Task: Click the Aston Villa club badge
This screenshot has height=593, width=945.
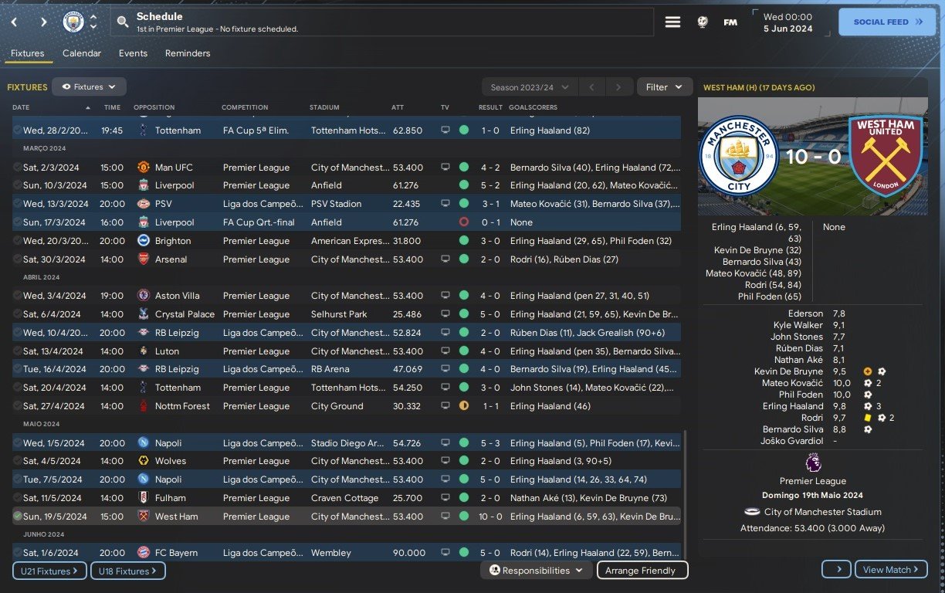Action: point(143,296)
